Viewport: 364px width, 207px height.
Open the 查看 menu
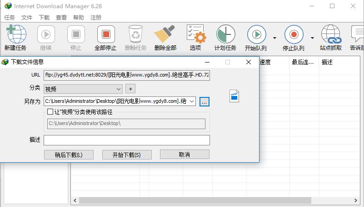click(x=61, y=18)
